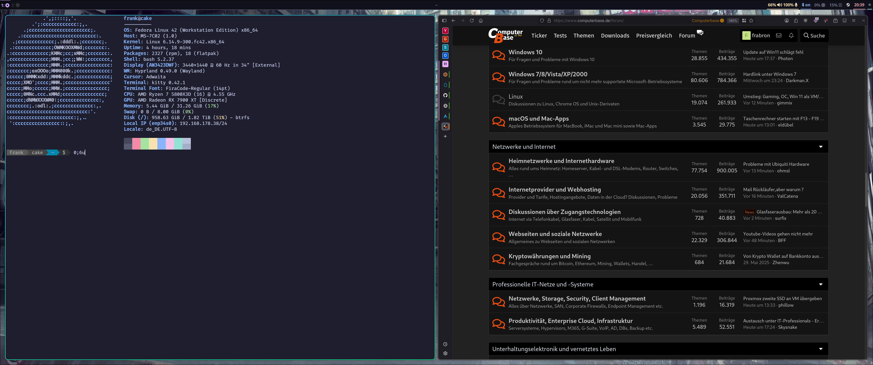Toggle the browser sidebar panel icon
This screenshot has width=873, height=365.
click(x=444, y=21)
